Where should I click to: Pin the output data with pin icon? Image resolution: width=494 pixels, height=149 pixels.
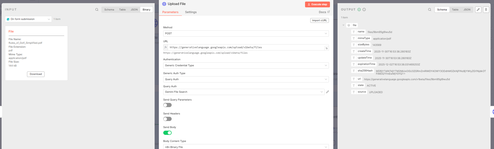(x=486, y=10)
